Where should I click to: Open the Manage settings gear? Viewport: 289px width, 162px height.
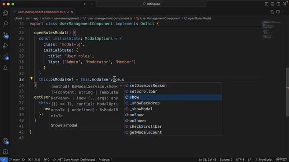[x=5, y=152]
